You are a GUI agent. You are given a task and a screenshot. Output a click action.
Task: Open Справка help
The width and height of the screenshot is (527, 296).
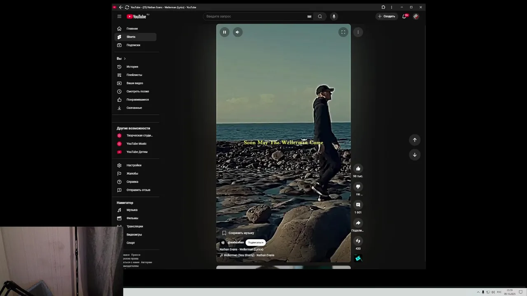click(135, 182)
